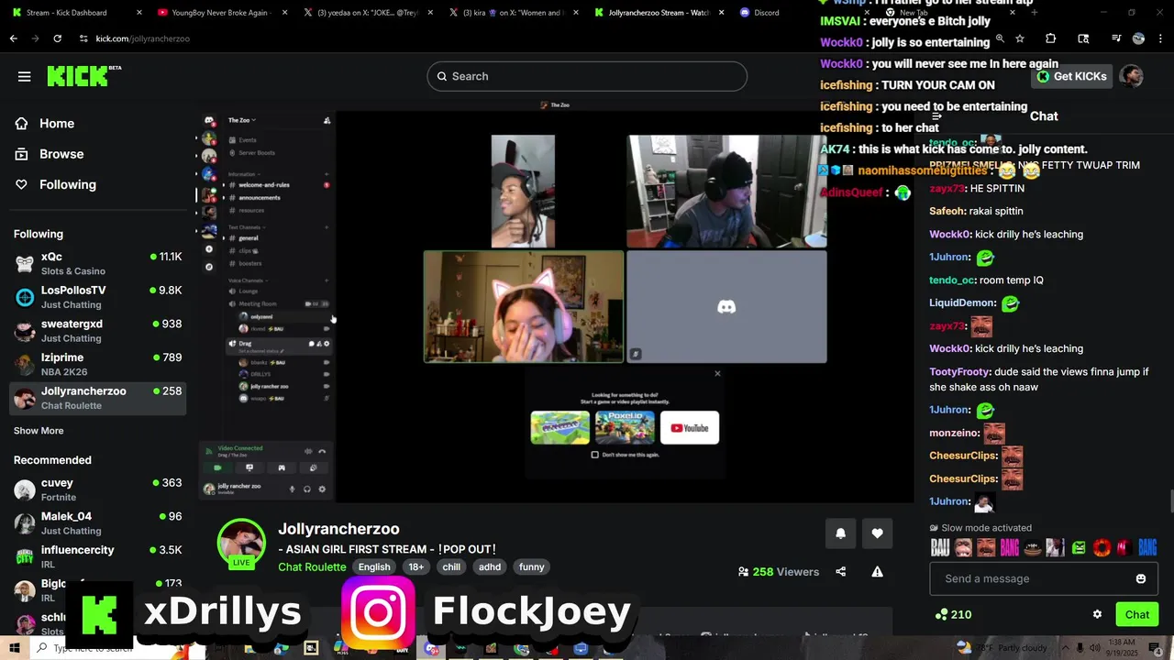Close the Discord activity popup
Viewport: 1174px width, 660px height.
coord(717,373)
